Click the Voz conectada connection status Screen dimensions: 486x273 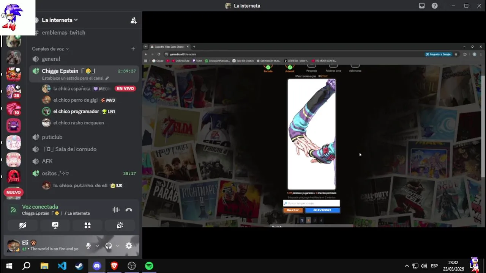click(x=40, y=207)
